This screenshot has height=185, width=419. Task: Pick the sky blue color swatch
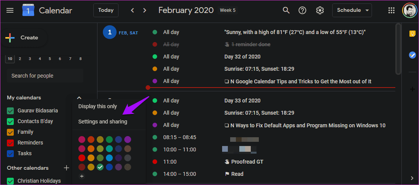109,158
